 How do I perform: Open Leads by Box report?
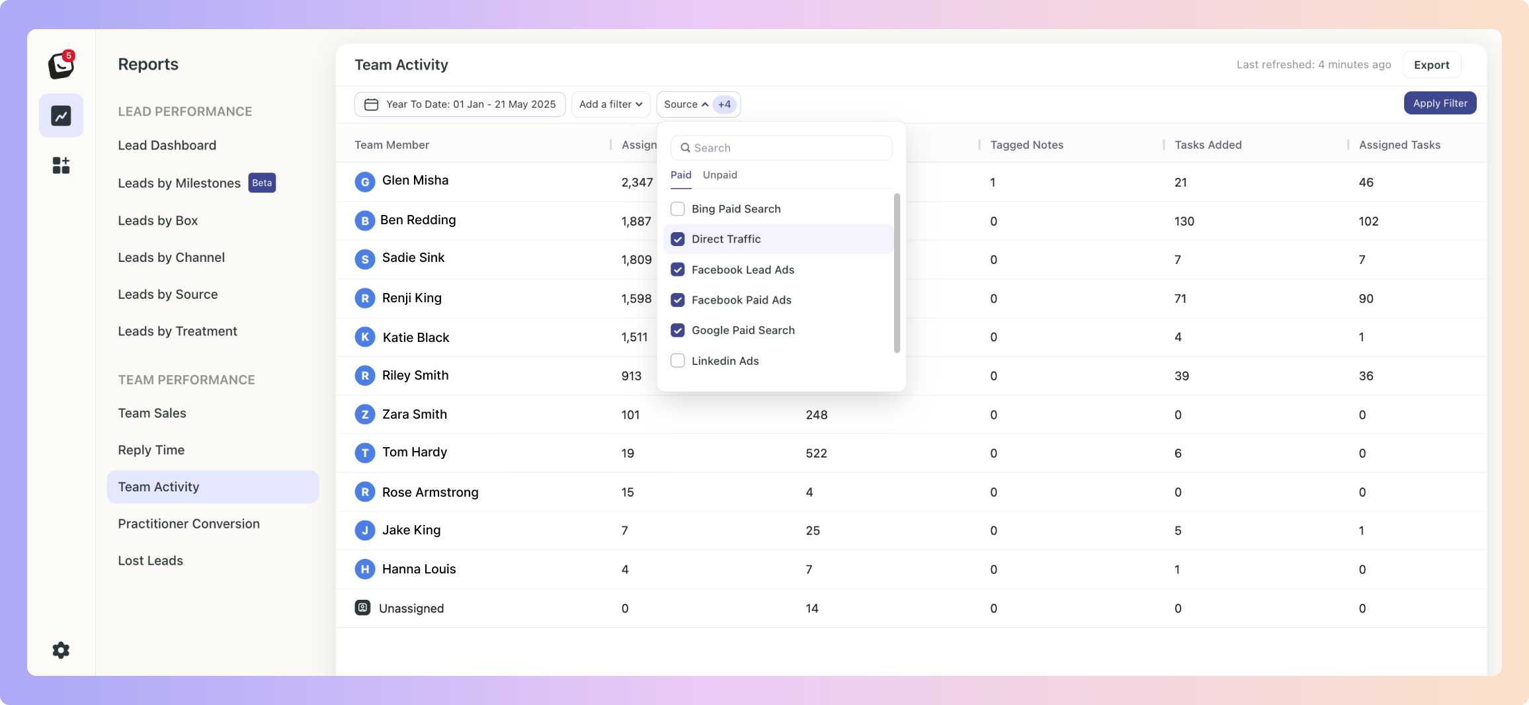158,221
